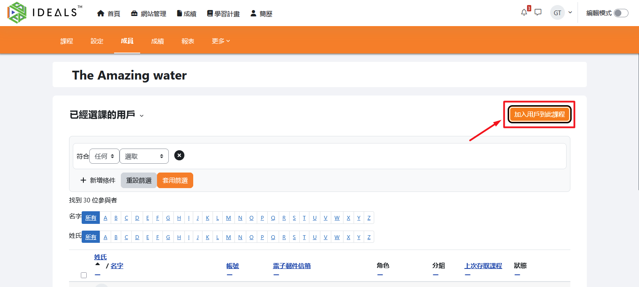
Task: Sort by the 電子郵件信箱 column header
Action: click(292, 266)
